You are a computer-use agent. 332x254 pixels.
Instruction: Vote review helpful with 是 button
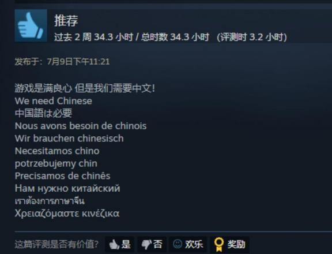click(x=120, y=244)
